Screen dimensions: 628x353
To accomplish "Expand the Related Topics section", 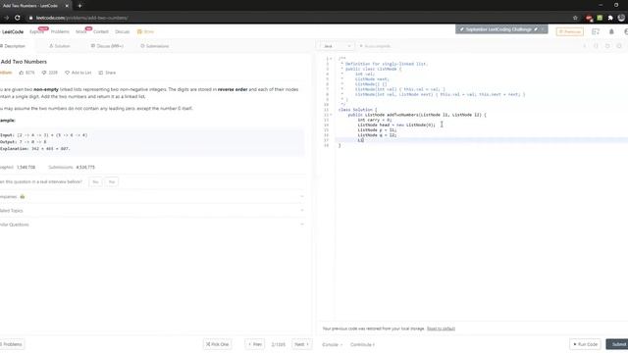I will [x=152, y=211].
